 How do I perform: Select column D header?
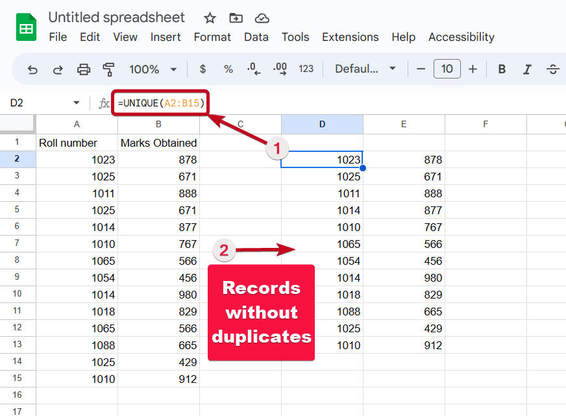(322, 125)
